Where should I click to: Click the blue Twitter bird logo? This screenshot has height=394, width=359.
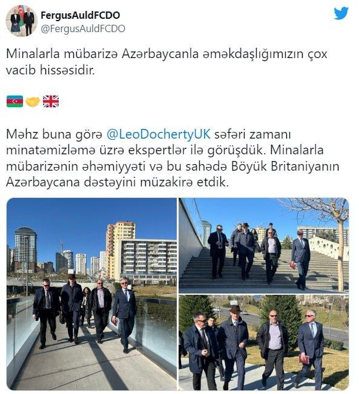coord(341,13)
